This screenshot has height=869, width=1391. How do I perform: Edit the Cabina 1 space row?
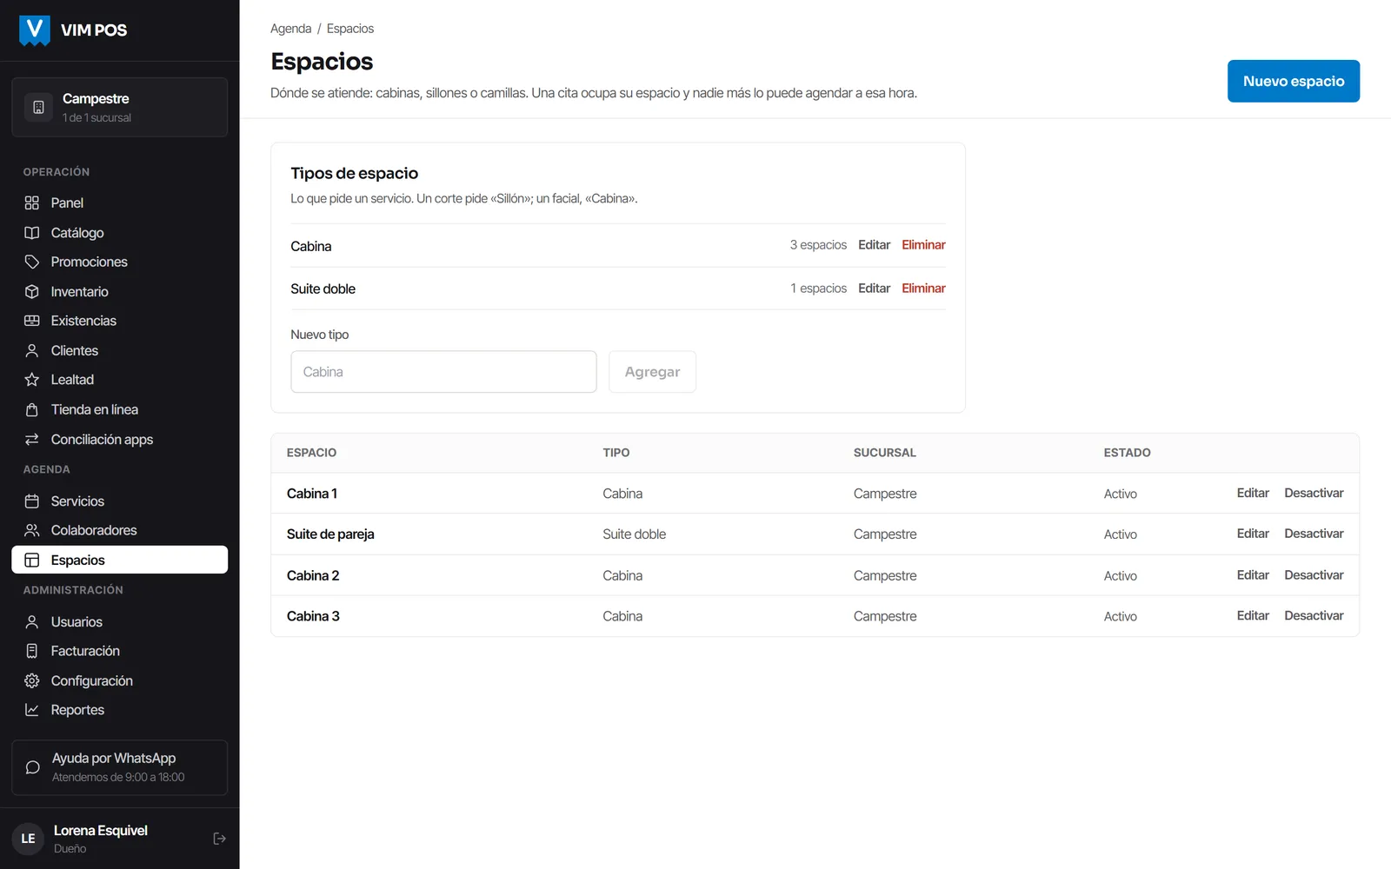coord(1253,493)
